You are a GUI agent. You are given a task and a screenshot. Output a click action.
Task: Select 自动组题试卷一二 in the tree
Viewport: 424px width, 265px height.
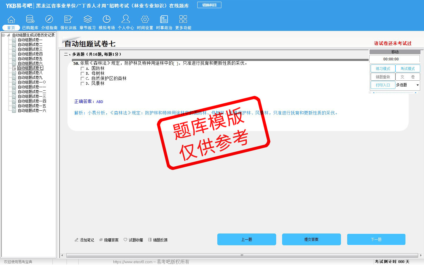pos(32,92)
